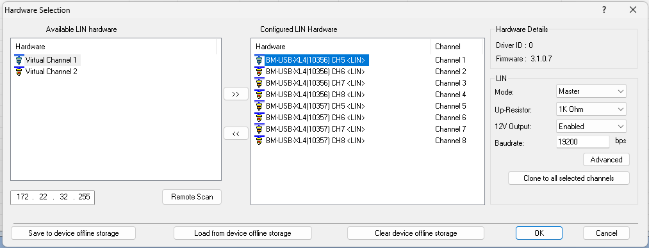649x248 pixels.
Task: Close the Hardware Selection dialog
Action: 633,10
